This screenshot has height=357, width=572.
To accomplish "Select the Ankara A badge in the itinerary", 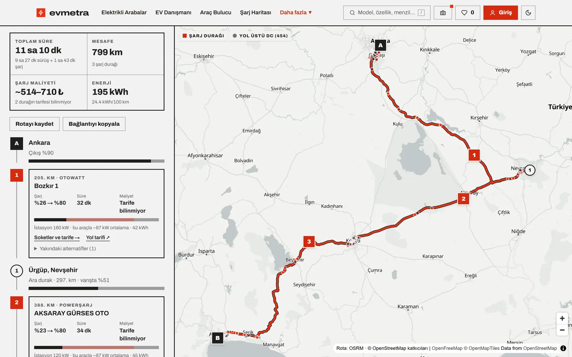I will pos(16,144).
